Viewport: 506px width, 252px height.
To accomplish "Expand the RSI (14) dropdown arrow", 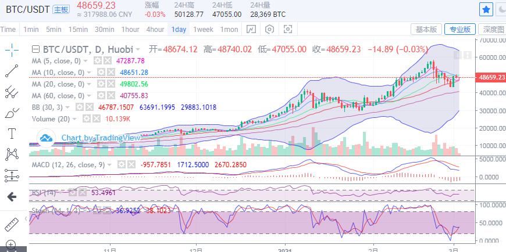I will pyautogui.click(x=61, y=193).
